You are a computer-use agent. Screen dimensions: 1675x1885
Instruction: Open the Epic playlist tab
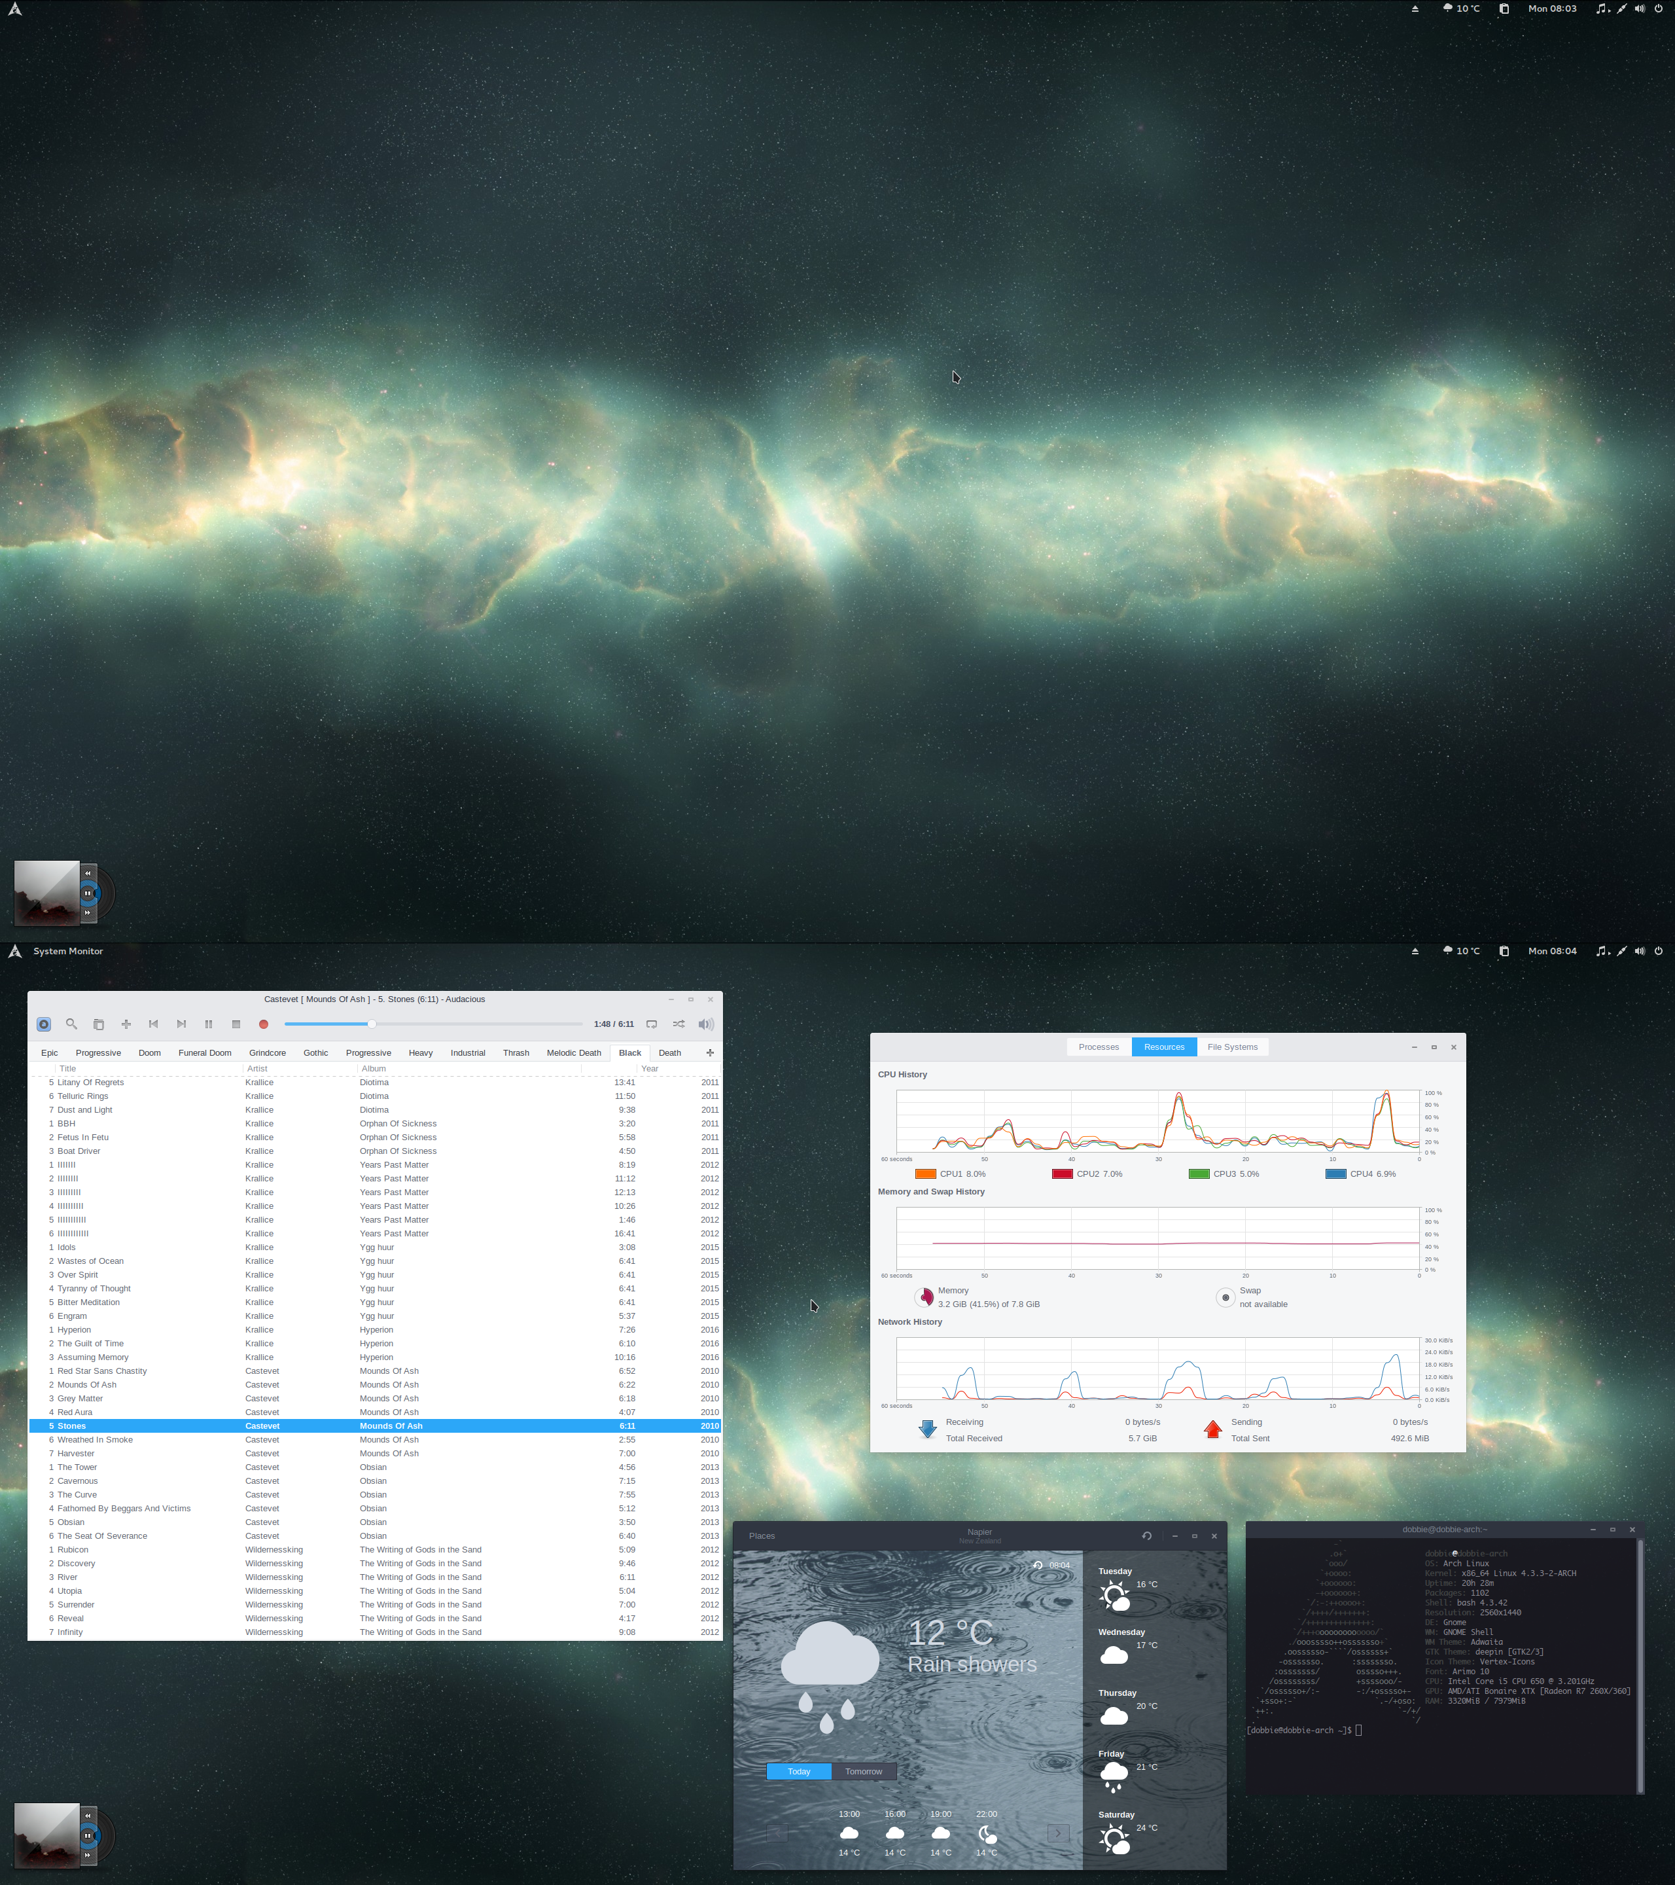[50, 1052]
